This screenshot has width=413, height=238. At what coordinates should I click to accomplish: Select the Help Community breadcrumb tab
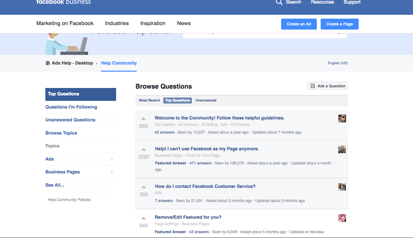coord(119,63)
